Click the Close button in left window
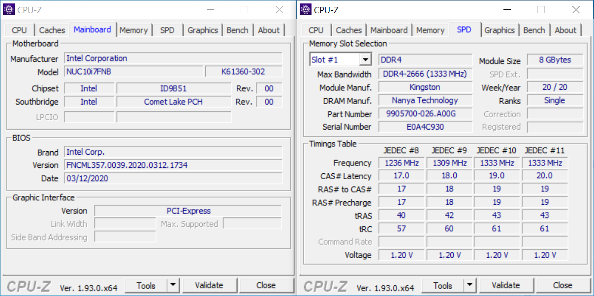Image resolution: width=594 pixels, height=296 pixels. click(x=266, y=285)
